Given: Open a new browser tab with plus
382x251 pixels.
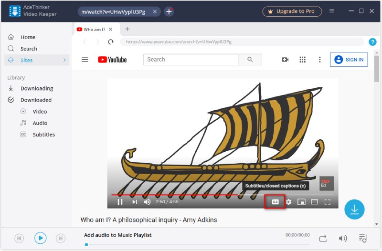Looking at the screenshot, I should (127, 29).
